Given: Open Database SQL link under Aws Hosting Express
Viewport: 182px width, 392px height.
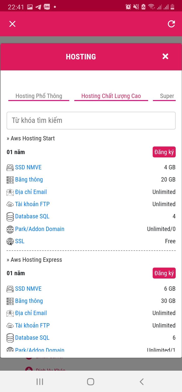Looking at the screenshot, I should [32, 338].
